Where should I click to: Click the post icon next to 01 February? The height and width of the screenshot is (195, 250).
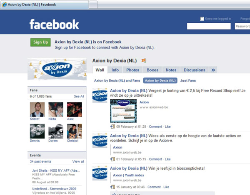point(112,159)
